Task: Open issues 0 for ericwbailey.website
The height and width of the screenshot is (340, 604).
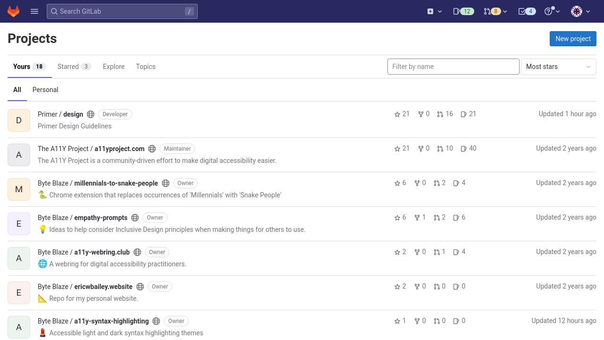Action: click(459, 287)
